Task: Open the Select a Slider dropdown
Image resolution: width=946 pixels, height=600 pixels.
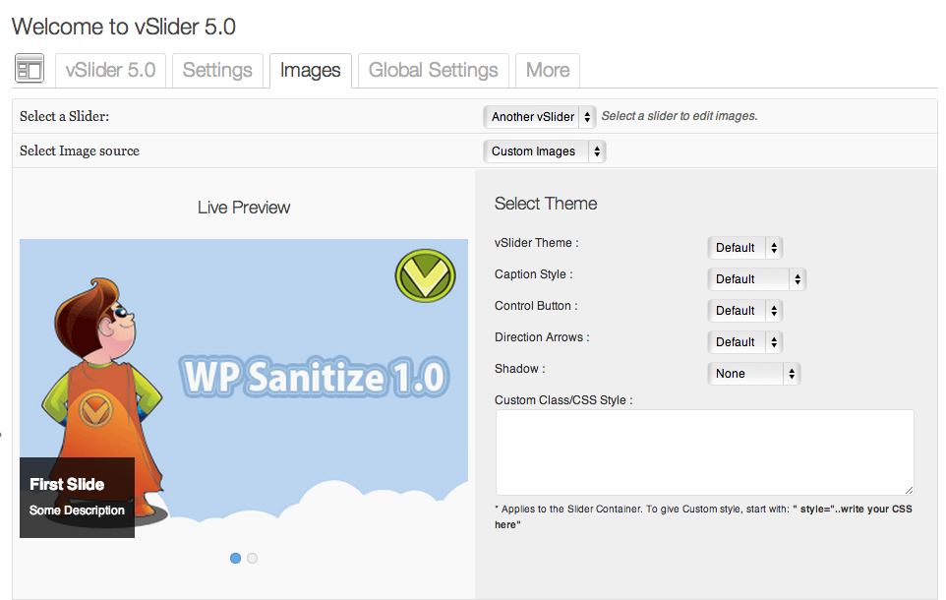Action: 539,116
